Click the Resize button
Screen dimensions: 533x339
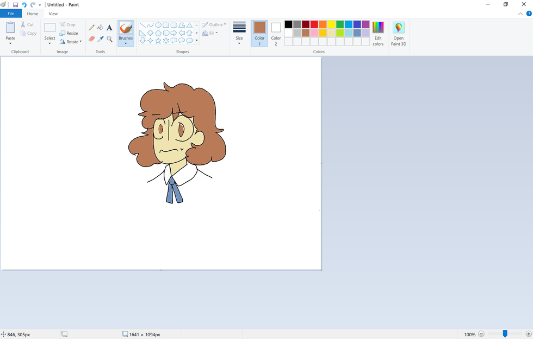(69, 33)
